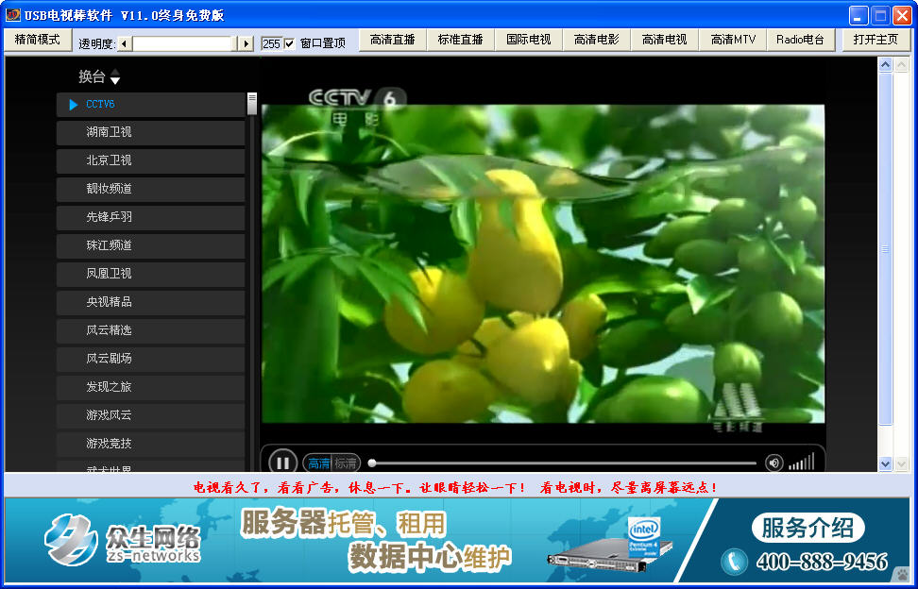Click the transparency slider left arrow
The image size is (918, 589).
[125, 43]
